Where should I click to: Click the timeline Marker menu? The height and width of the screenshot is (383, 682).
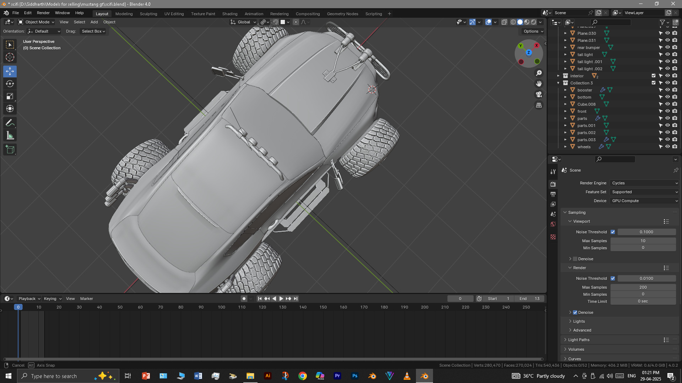click(x=87, y=299)
